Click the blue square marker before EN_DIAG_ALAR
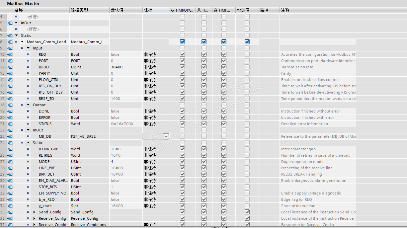This screenshot has width=407, height=228. [28, 181]
